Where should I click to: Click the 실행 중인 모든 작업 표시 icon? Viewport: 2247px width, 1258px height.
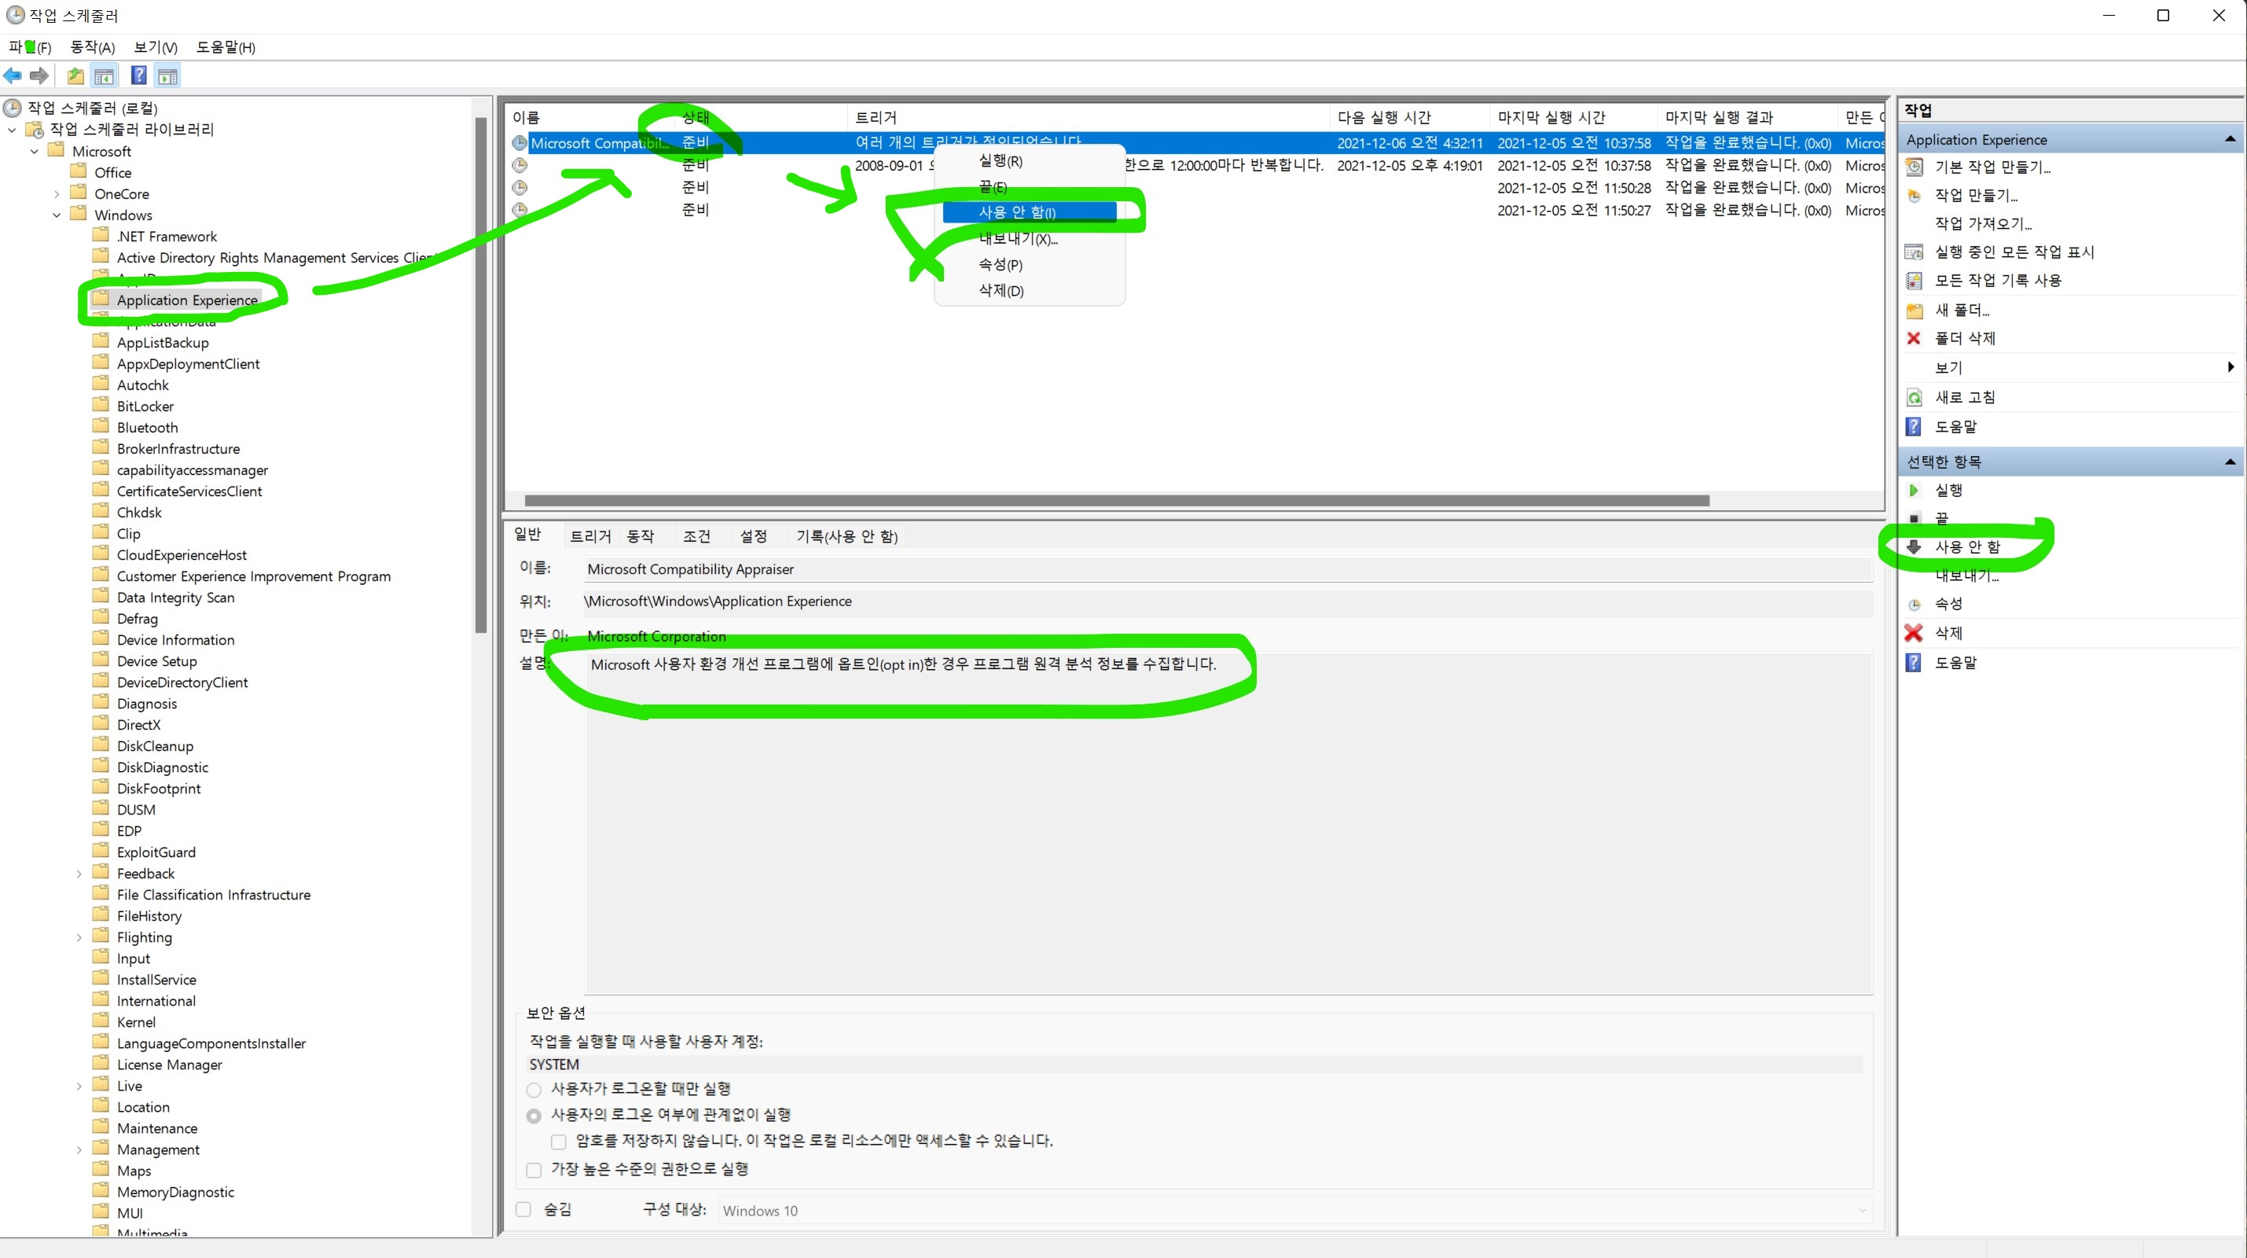click(x=1914, y=252)
